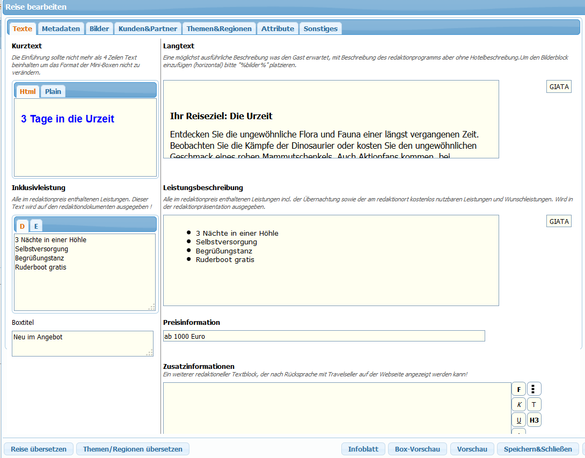Select Html tab in Kurztext
Image resolution: width=585 pixels, height=458 pixels.
(27, 91)
